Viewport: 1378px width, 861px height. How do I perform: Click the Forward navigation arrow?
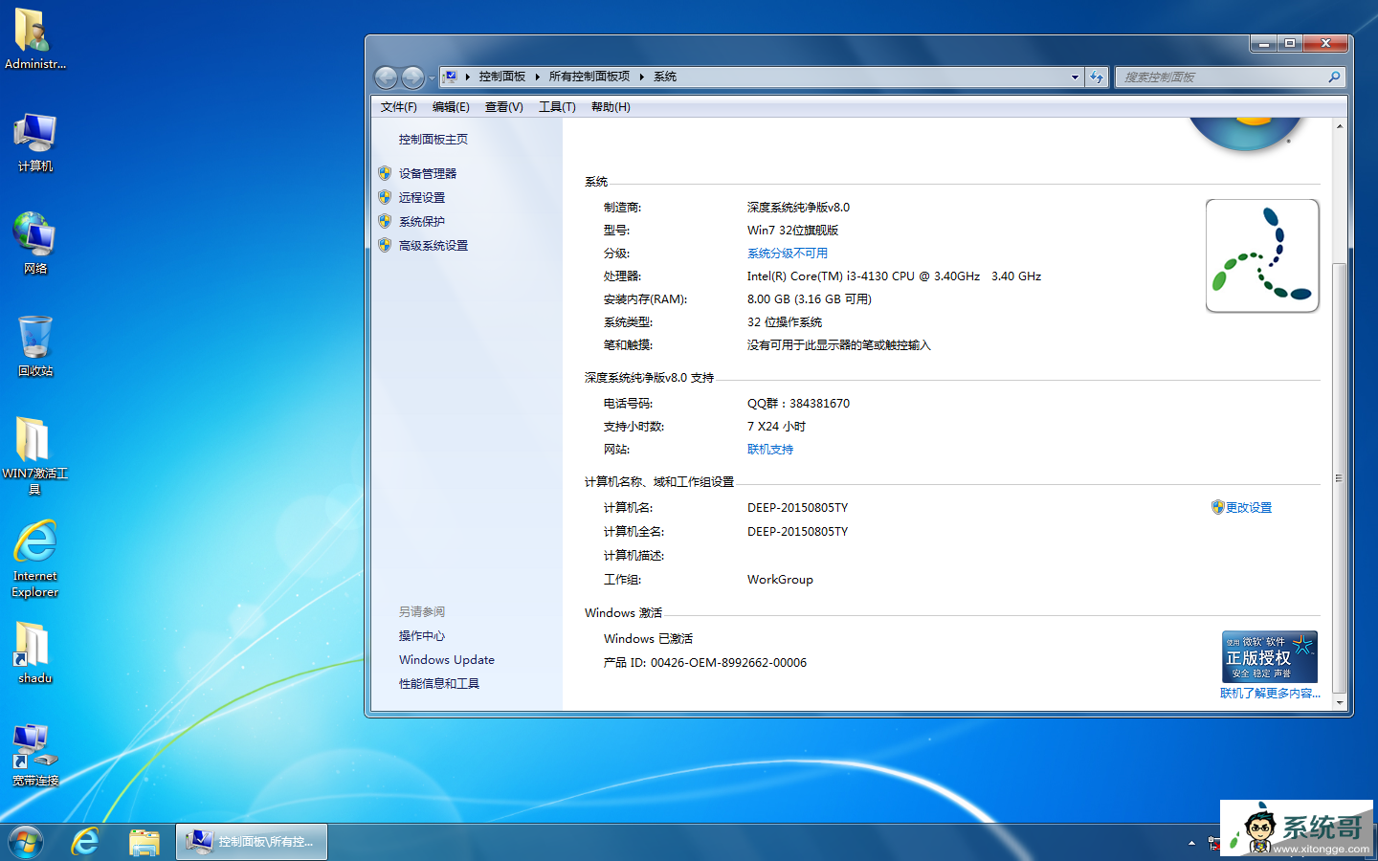click(412, 77)
